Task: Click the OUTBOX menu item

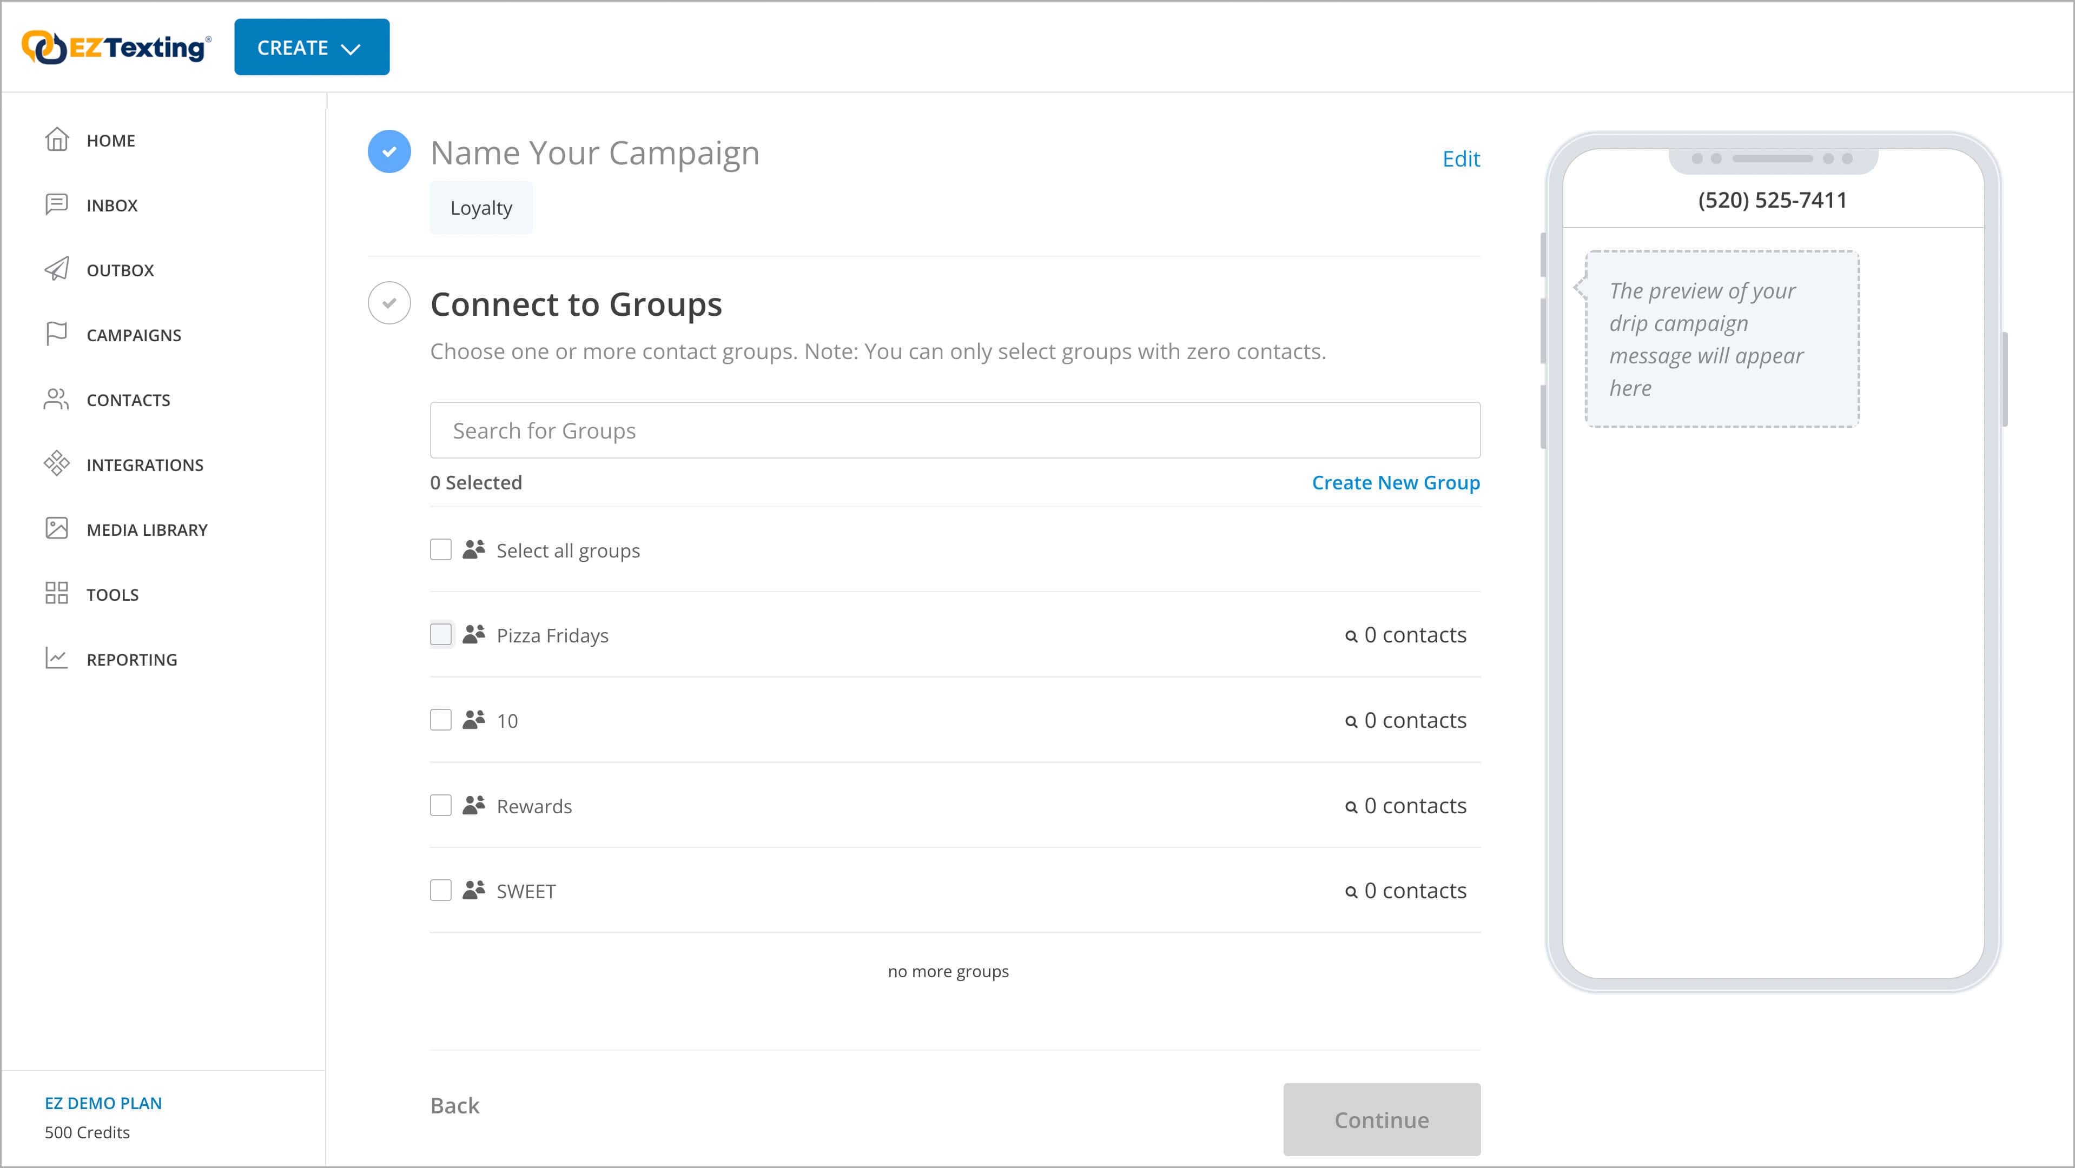Action: [x=120, y=269]
